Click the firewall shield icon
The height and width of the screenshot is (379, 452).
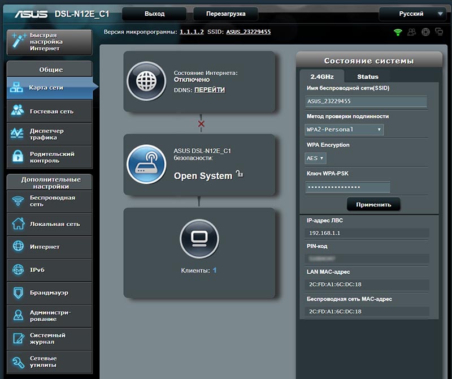point(18,292)
